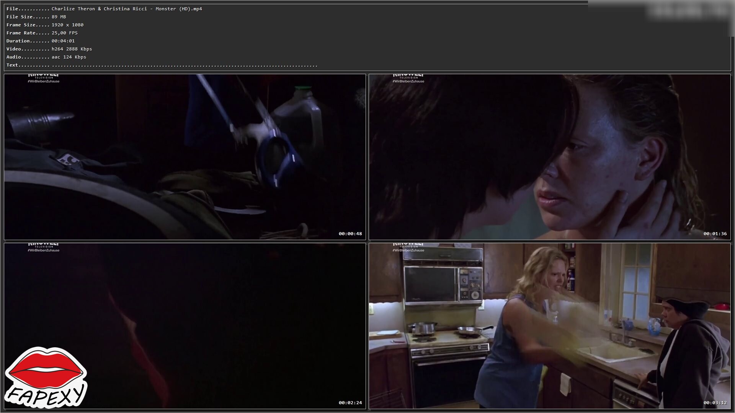Click the Frame Rate value 25,00 FPS
The image size is (735, 413).
[65, 33]
